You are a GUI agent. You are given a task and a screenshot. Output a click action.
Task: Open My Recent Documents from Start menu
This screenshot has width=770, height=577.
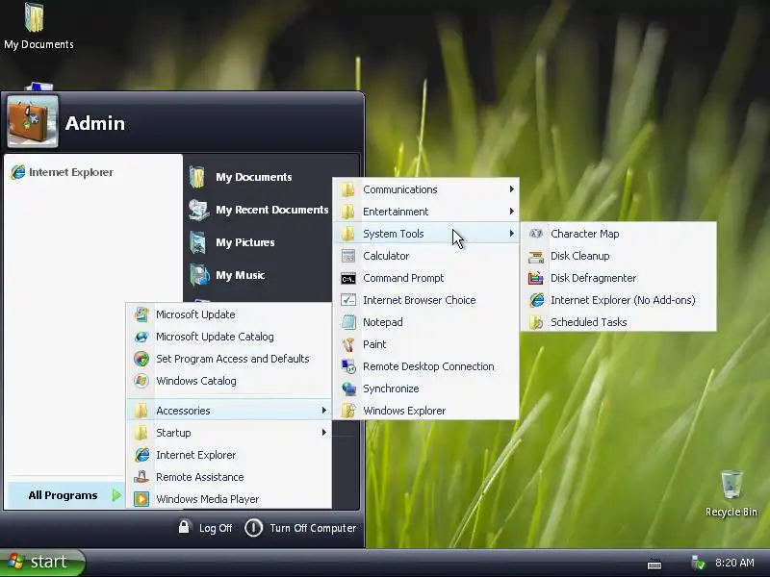[x=259, y=210]
